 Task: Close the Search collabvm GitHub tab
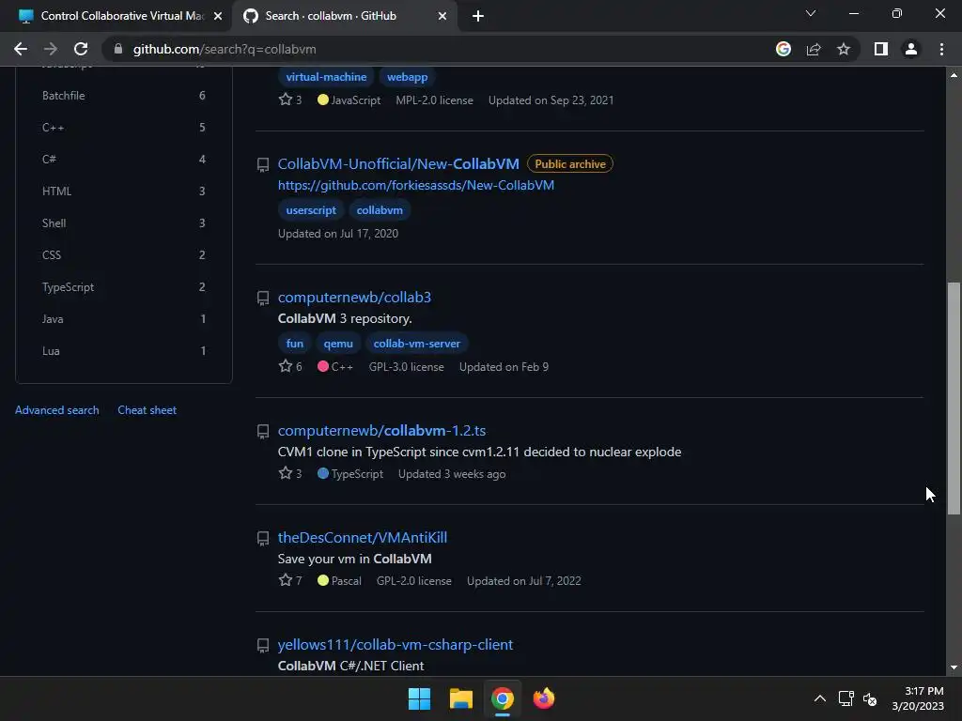442,16
